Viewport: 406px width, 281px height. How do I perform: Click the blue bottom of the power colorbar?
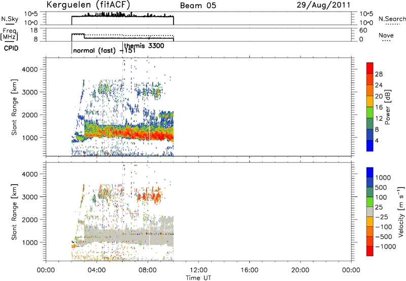370,146
